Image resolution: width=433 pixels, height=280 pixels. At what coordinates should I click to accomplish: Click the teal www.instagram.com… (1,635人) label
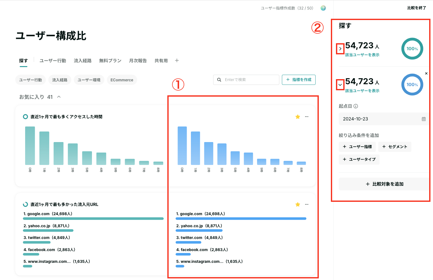click(57, 262)
